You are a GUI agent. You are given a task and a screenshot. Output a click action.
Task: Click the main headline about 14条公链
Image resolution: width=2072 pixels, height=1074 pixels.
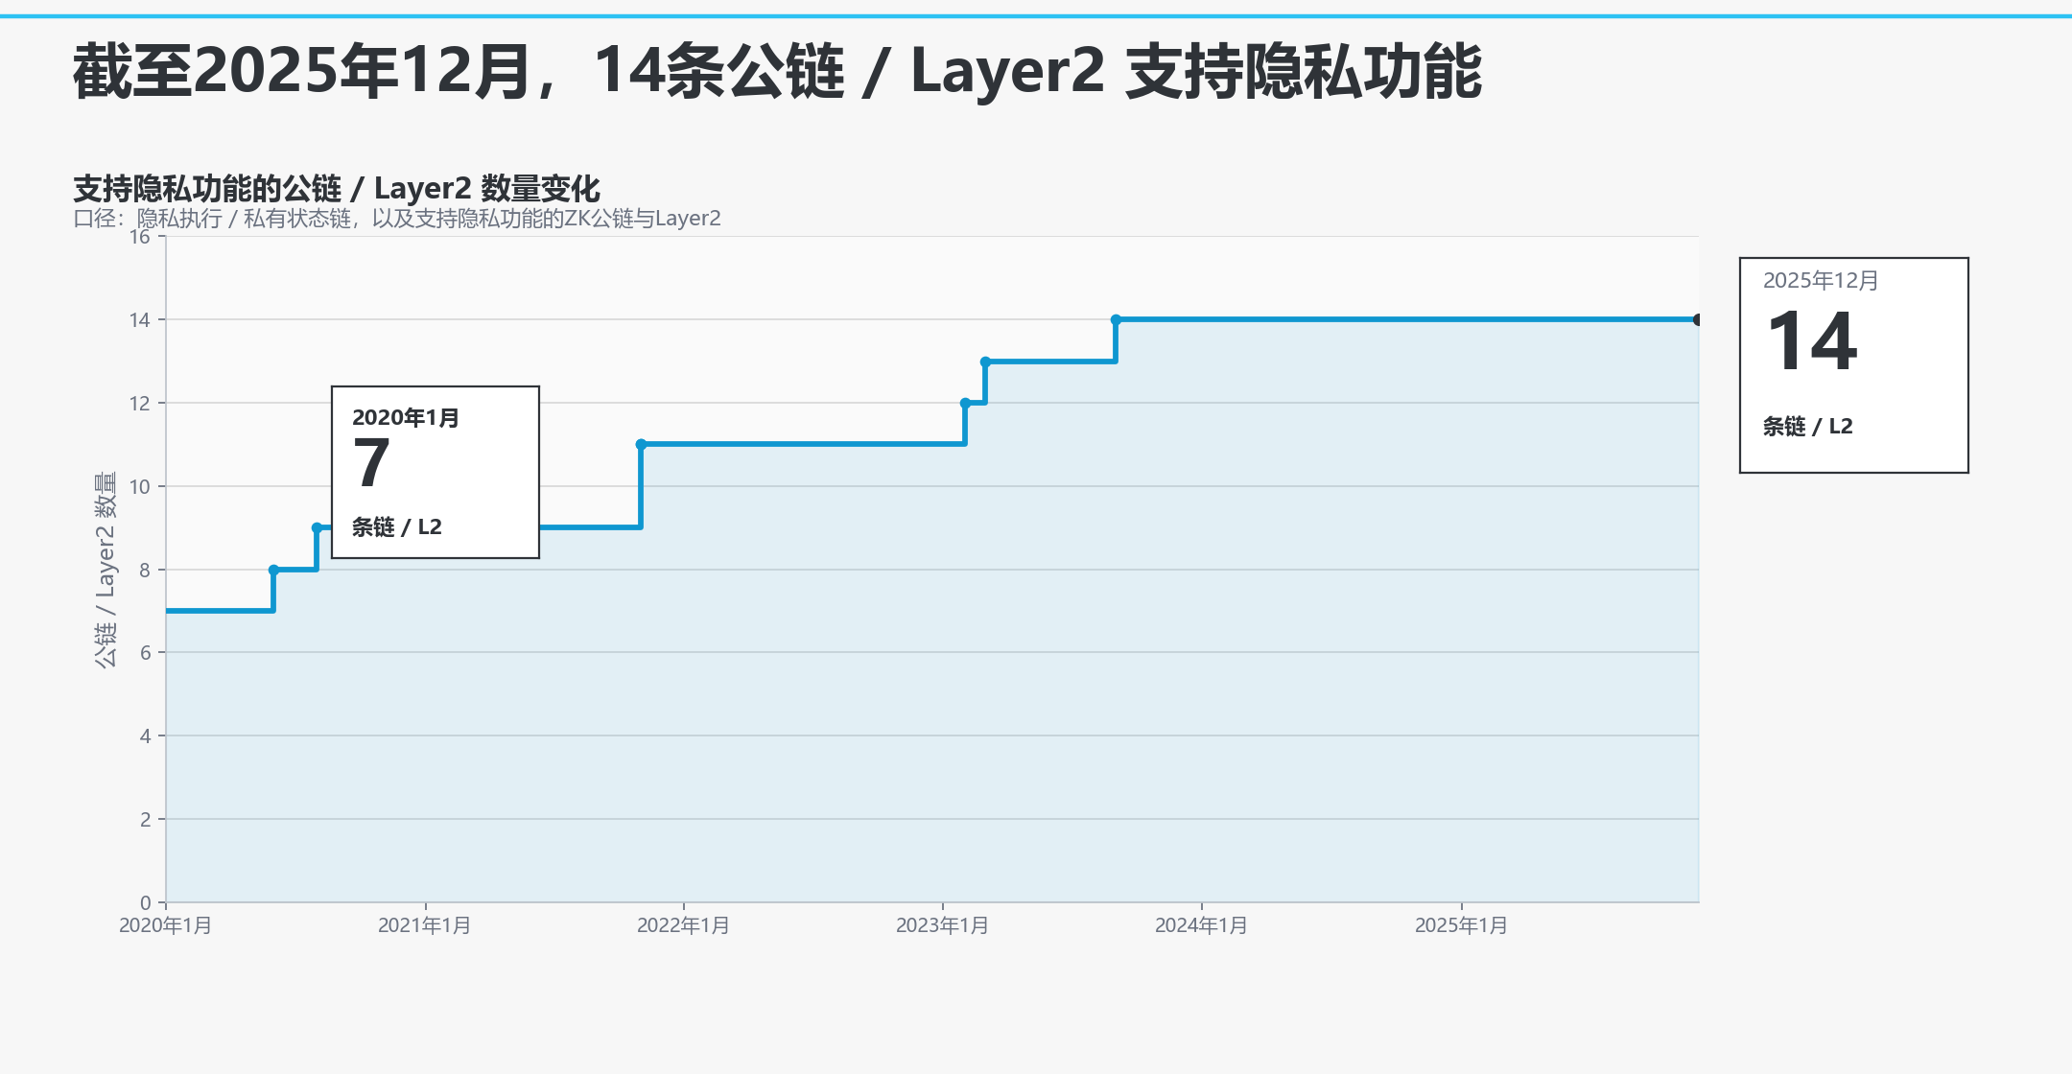[777, 72]
